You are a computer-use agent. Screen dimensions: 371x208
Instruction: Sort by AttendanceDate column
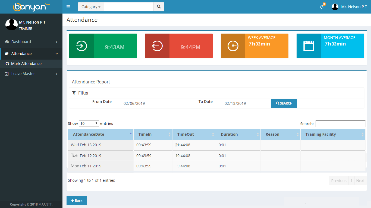pyautogui.click(x=101, y=134)
